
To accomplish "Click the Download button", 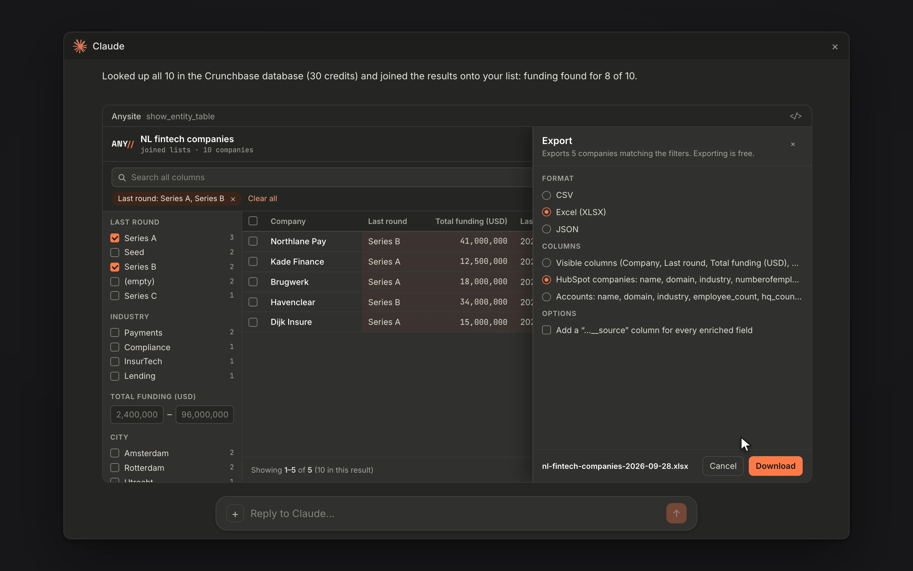I will pyautogui.click(x=775, y=466).
